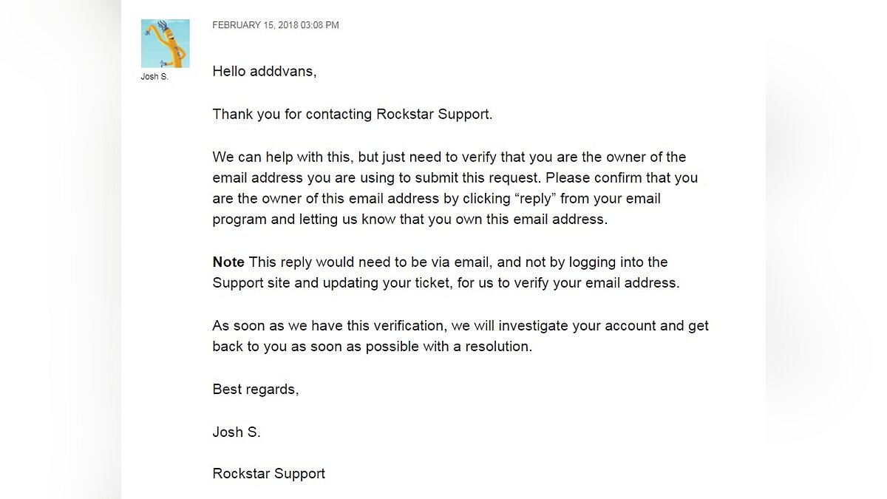Click the username adddvans in the greeting

283,72
